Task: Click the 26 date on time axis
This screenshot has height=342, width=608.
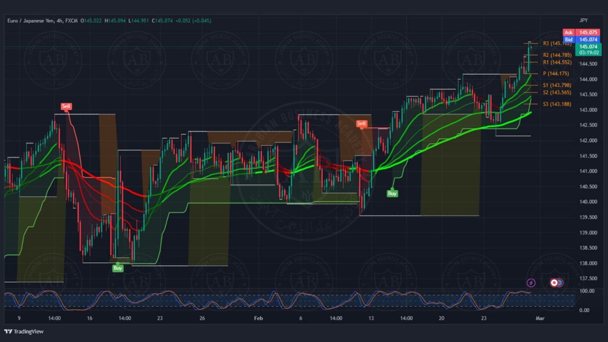Action: [x=202, y=318]
